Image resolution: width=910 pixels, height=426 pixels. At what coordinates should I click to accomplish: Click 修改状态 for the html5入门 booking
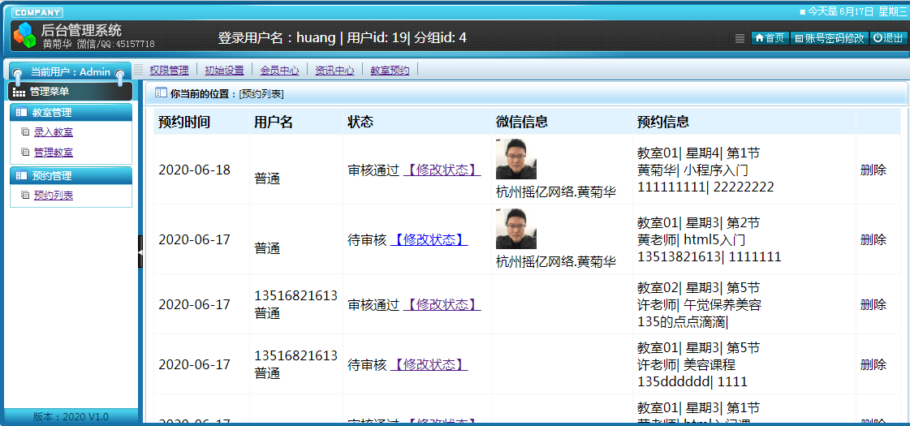429,239
